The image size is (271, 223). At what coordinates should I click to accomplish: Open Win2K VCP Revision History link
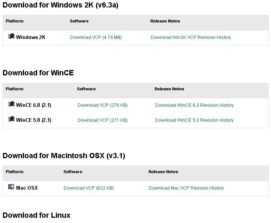(x=190, y=37)
